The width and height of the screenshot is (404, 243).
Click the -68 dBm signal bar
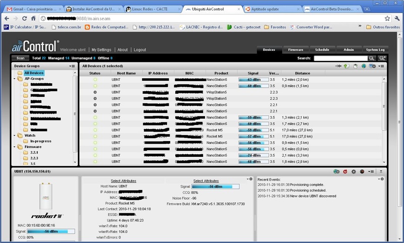[254, 162]
